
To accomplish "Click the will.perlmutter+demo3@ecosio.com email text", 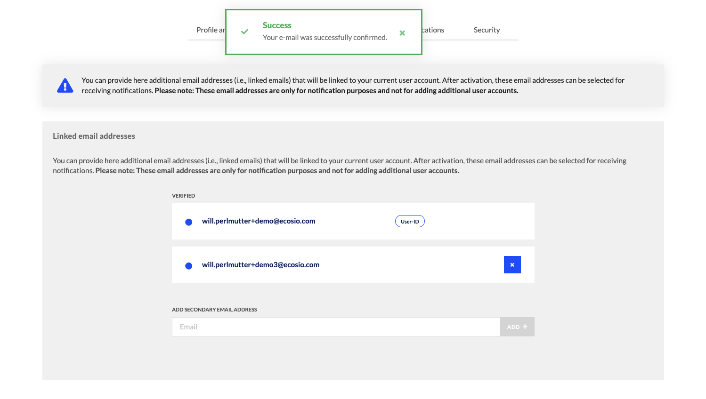I will pos(260,265).
